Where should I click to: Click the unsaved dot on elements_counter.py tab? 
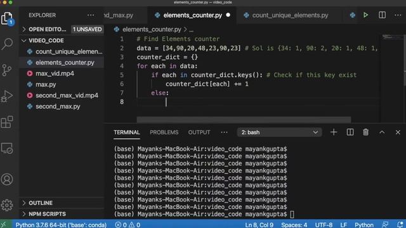point(228,15)
